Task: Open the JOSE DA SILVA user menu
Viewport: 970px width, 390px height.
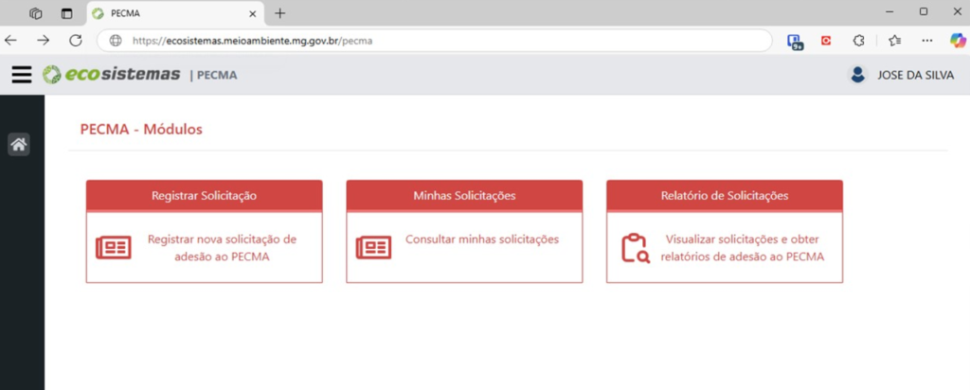Action: tap(916, 75)
